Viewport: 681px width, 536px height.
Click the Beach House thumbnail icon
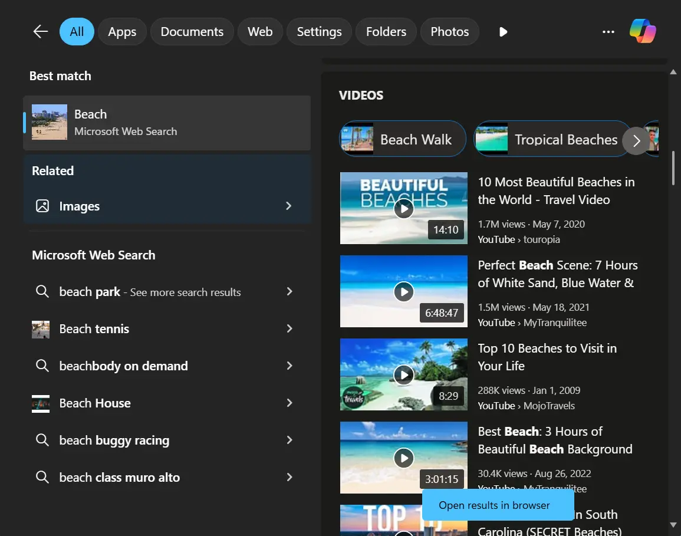tap(41, 403)
